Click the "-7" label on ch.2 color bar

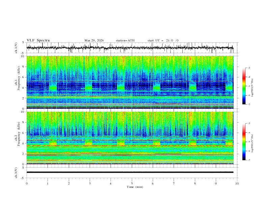pyautogui.click(x=248, y=160)
